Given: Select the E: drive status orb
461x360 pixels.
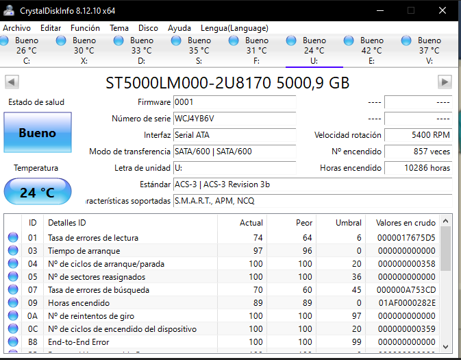Looking at the screenshot, I should coord(349,40).
